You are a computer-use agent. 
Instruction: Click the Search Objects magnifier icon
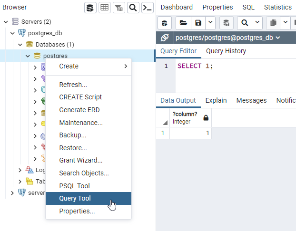[x=133, y=8]
